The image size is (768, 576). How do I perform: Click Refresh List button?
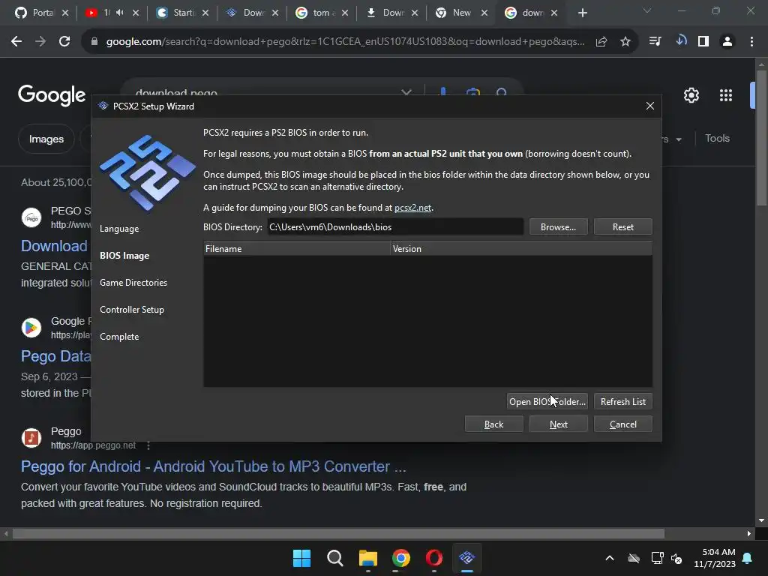coord(622,402)
